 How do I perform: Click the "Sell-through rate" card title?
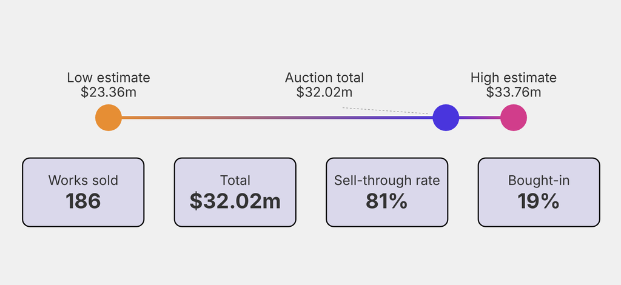387,180
